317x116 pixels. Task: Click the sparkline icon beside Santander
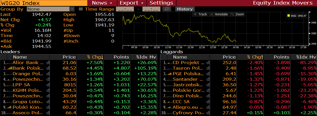pyautogui.click(x=170, y=79)
